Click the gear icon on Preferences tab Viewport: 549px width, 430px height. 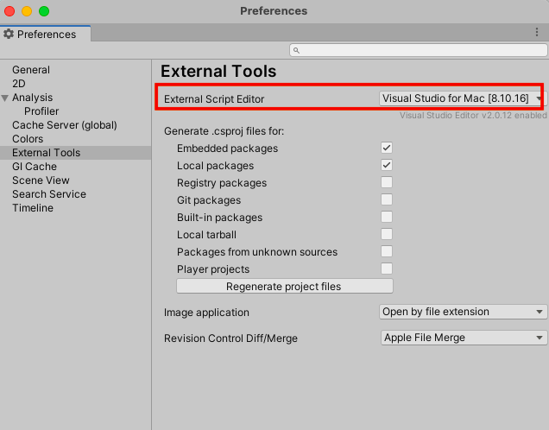(x=9, y=35)
